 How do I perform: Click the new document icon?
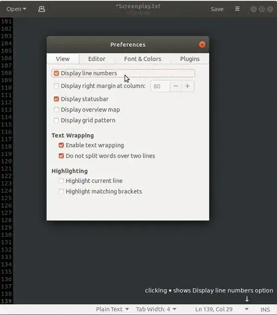tap(42, 9)
